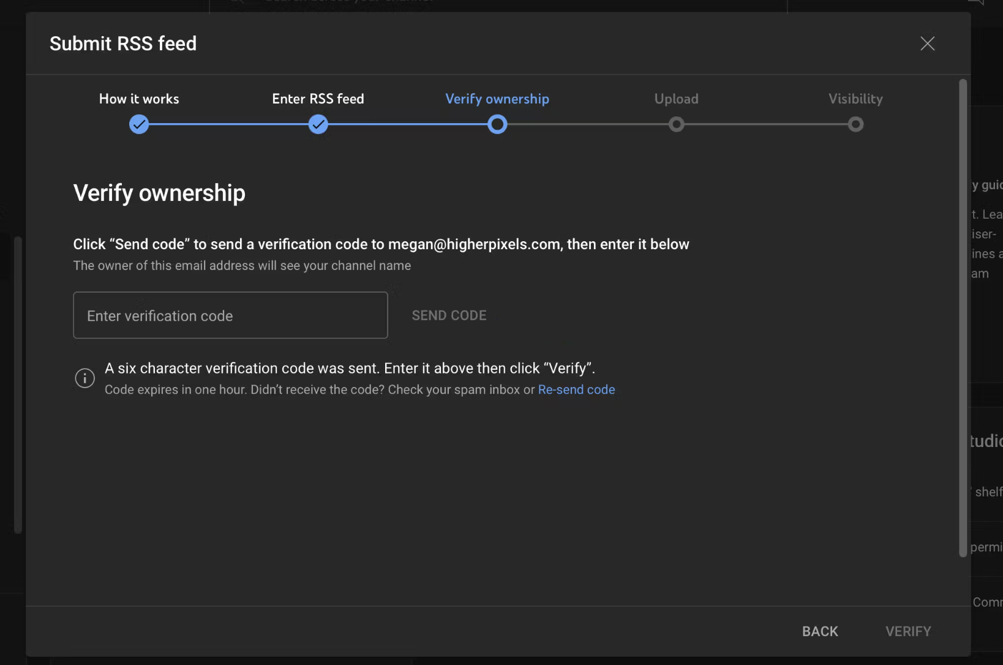
Task: Select the Verify ownership step label
Action: 497,99
